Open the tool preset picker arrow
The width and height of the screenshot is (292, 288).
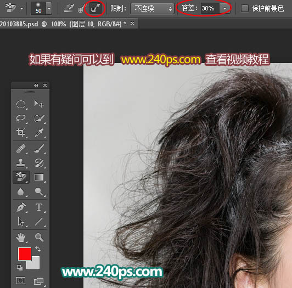pyautogui.click(x=21, y=8)
